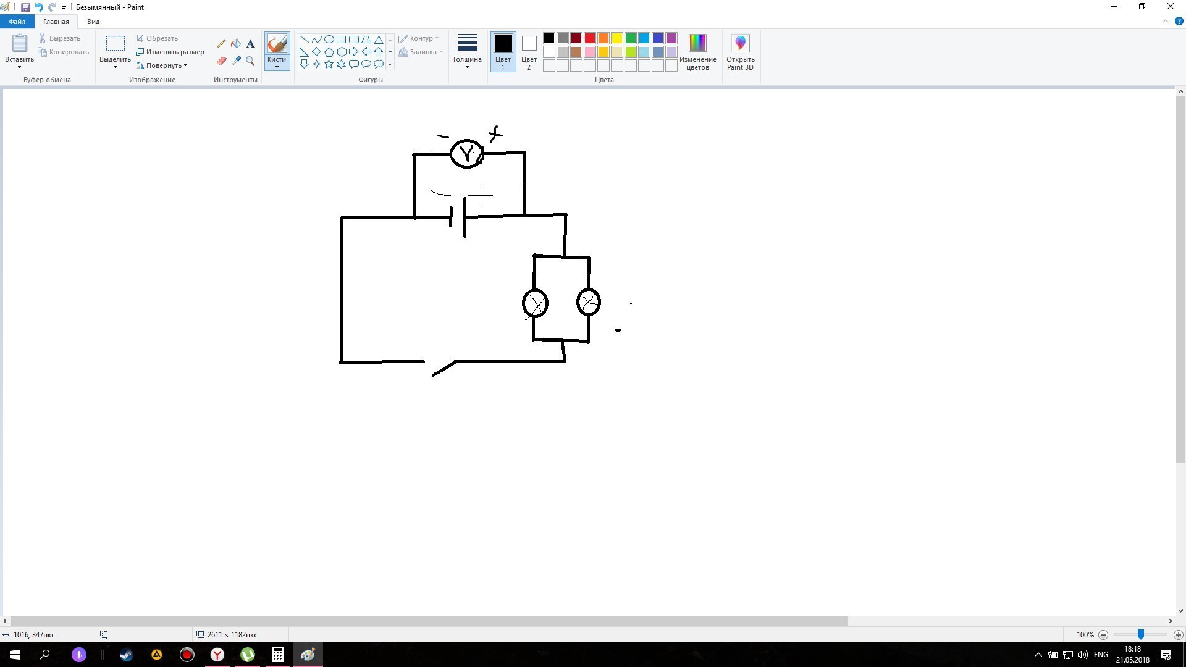Select the Text tool
The width and height of the screenshot is (1186, 667).
pos(250,44)
